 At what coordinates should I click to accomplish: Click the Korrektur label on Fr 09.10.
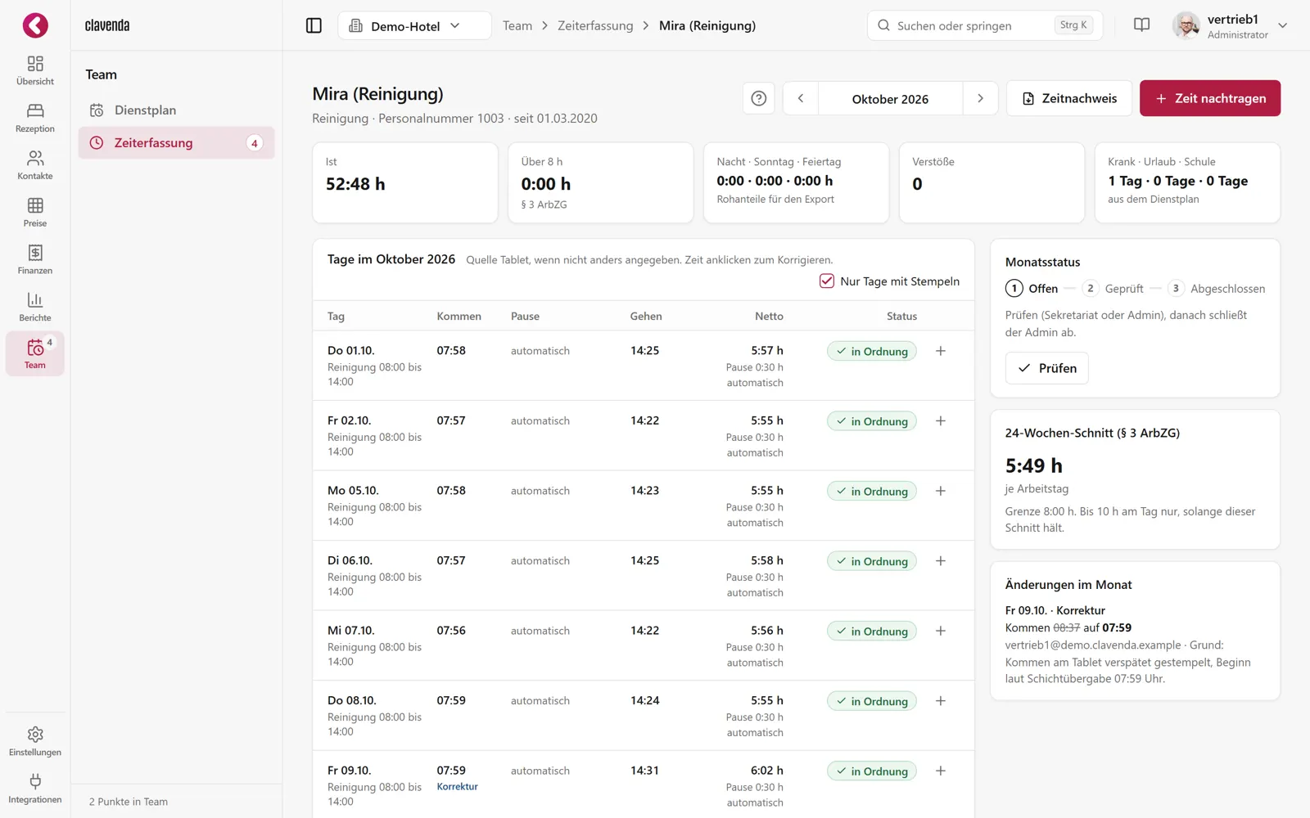457,787
